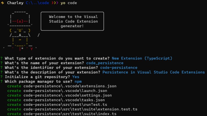Click the path 'code-persistence\src\test\runTest.ts'
207x116 pixels.
click(x=65, y=105)
